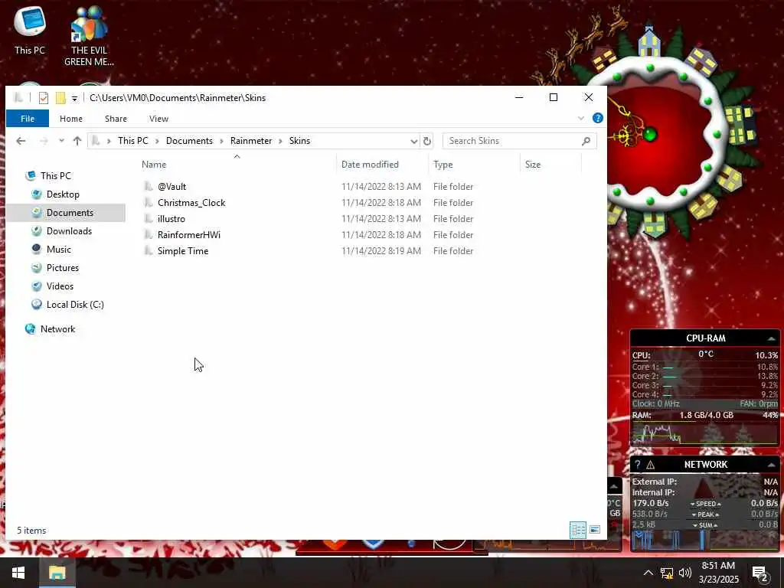Click the New folder quick access icon

point(60,97)
